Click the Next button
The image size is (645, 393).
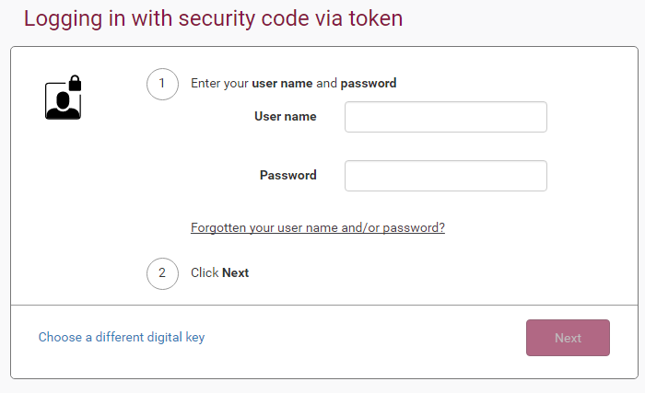point(568,338)
